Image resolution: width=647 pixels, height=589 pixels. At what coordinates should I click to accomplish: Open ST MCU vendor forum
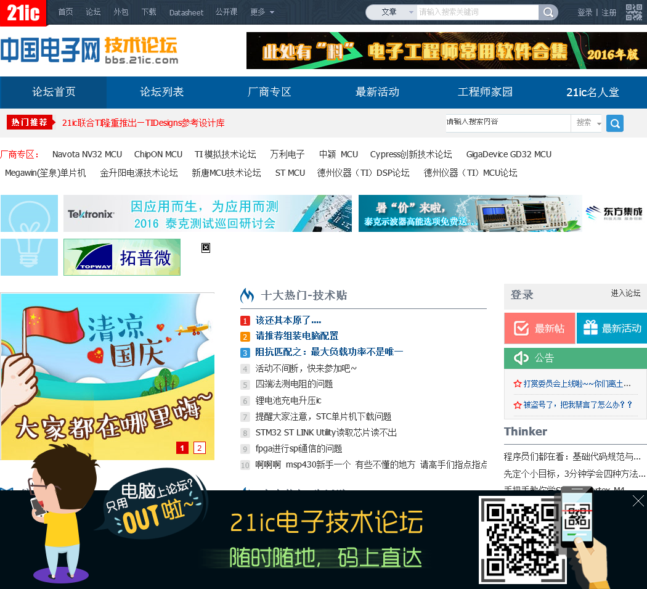coord(290,173)
